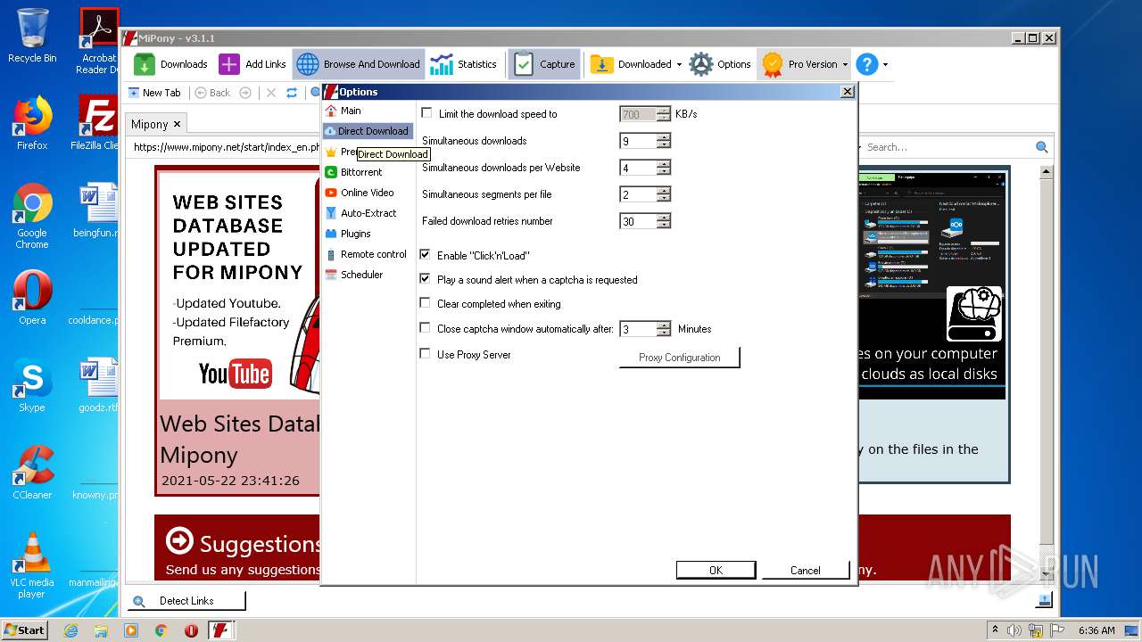Enable Clear completed when exiting
Screen dimensions: 1142x642
[x=426, y=303]
